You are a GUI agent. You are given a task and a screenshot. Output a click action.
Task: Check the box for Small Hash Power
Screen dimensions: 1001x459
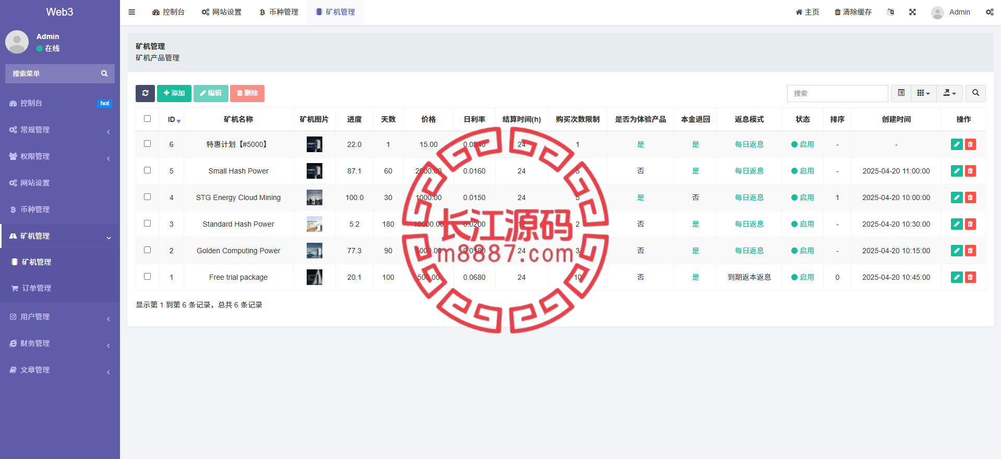[x=147, y=170]
